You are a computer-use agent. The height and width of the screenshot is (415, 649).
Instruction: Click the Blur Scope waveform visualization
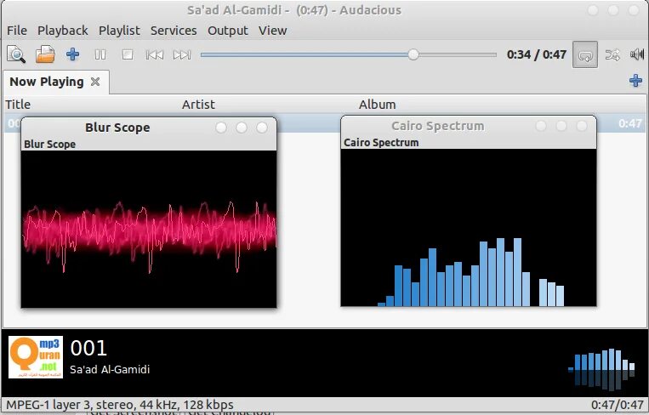coord(149,229)
